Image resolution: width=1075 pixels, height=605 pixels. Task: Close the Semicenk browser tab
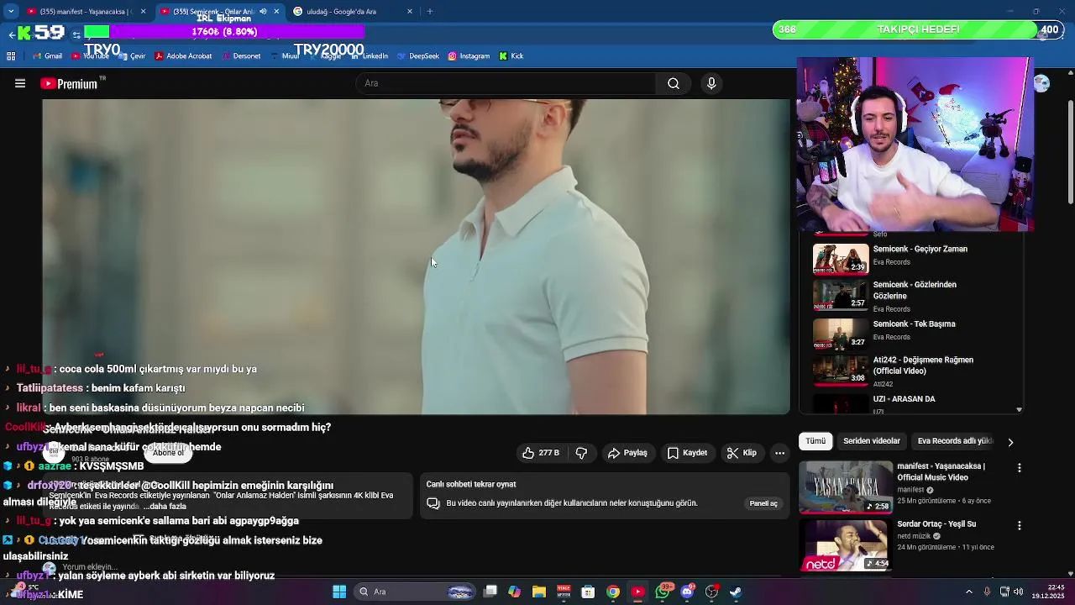[276, 12]
